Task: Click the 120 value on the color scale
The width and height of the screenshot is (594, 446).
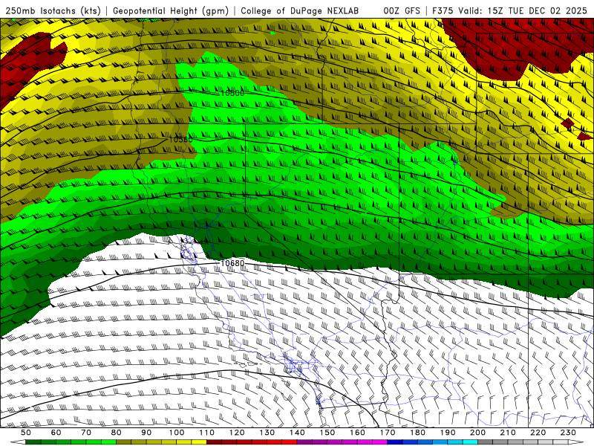Action: pyautogui.click(x=237, y=433)
